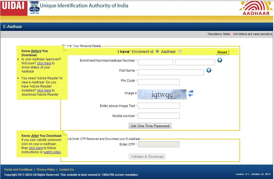Image resolution: width=274 pixels, height=179 pixels.
Task: Open the 'watch video' link
Action: [x=52, y=152]
